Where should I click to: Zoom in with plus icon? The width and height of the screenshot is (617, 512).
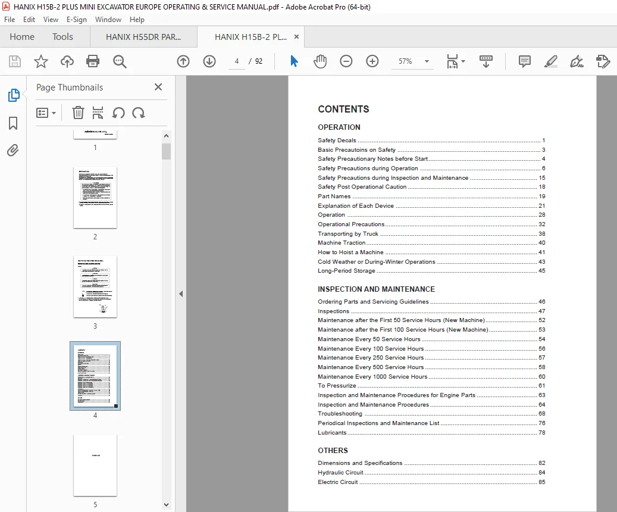[x=372, y=61]
